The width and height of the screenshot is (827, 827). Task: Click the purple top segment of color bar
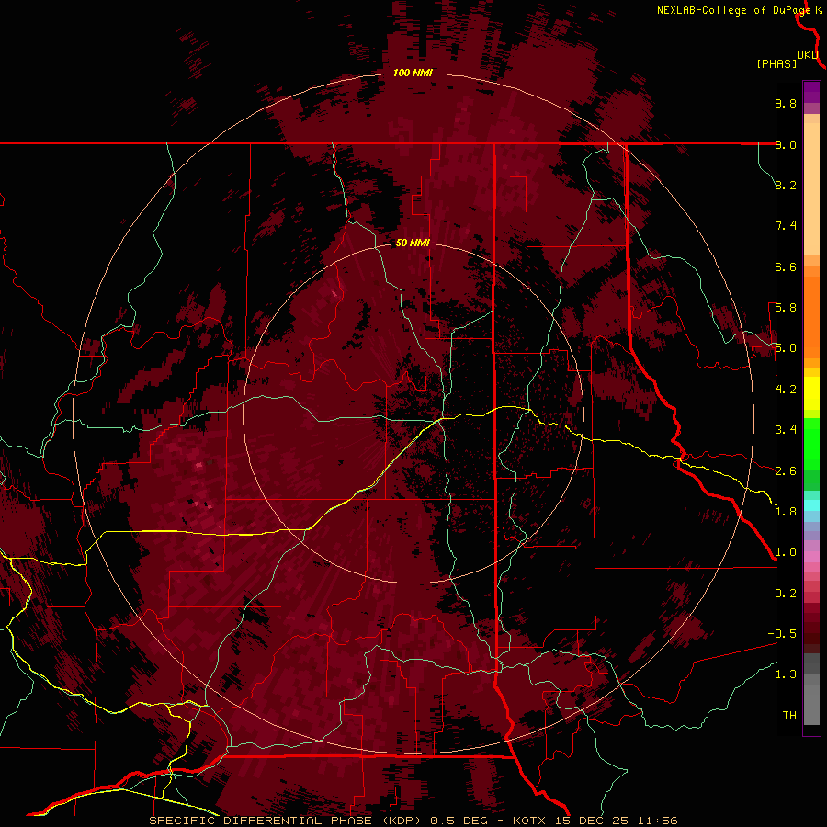811,92
